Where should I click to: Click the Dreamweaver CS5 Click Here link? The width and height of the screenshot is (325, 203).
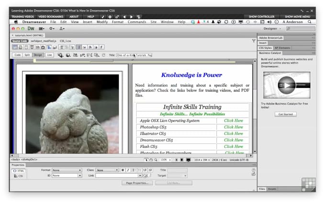coord(234,140)
